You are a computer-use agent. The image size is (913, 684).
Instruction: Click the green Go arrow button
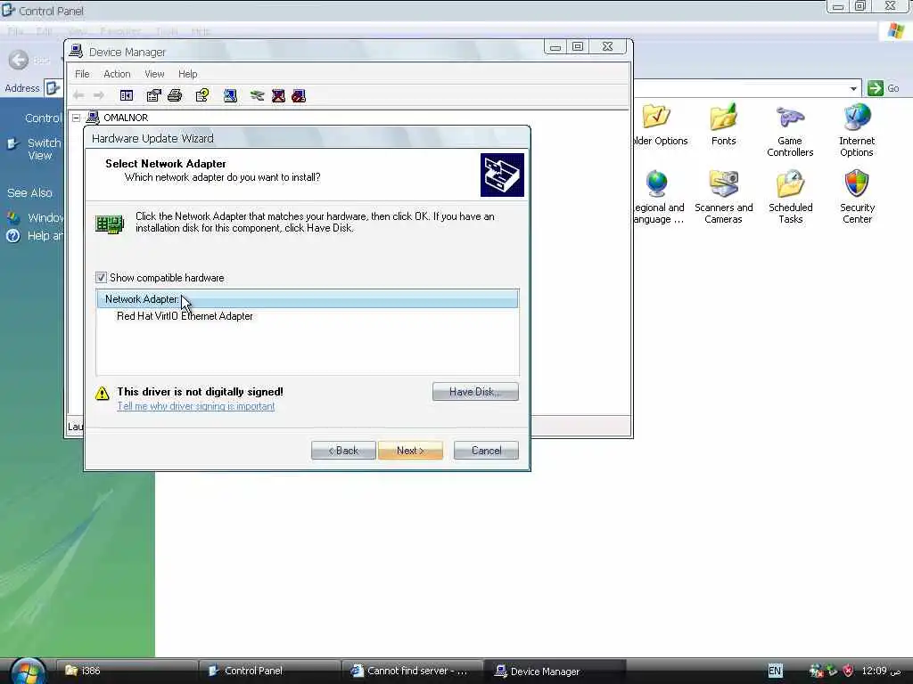tap(876, 88)
